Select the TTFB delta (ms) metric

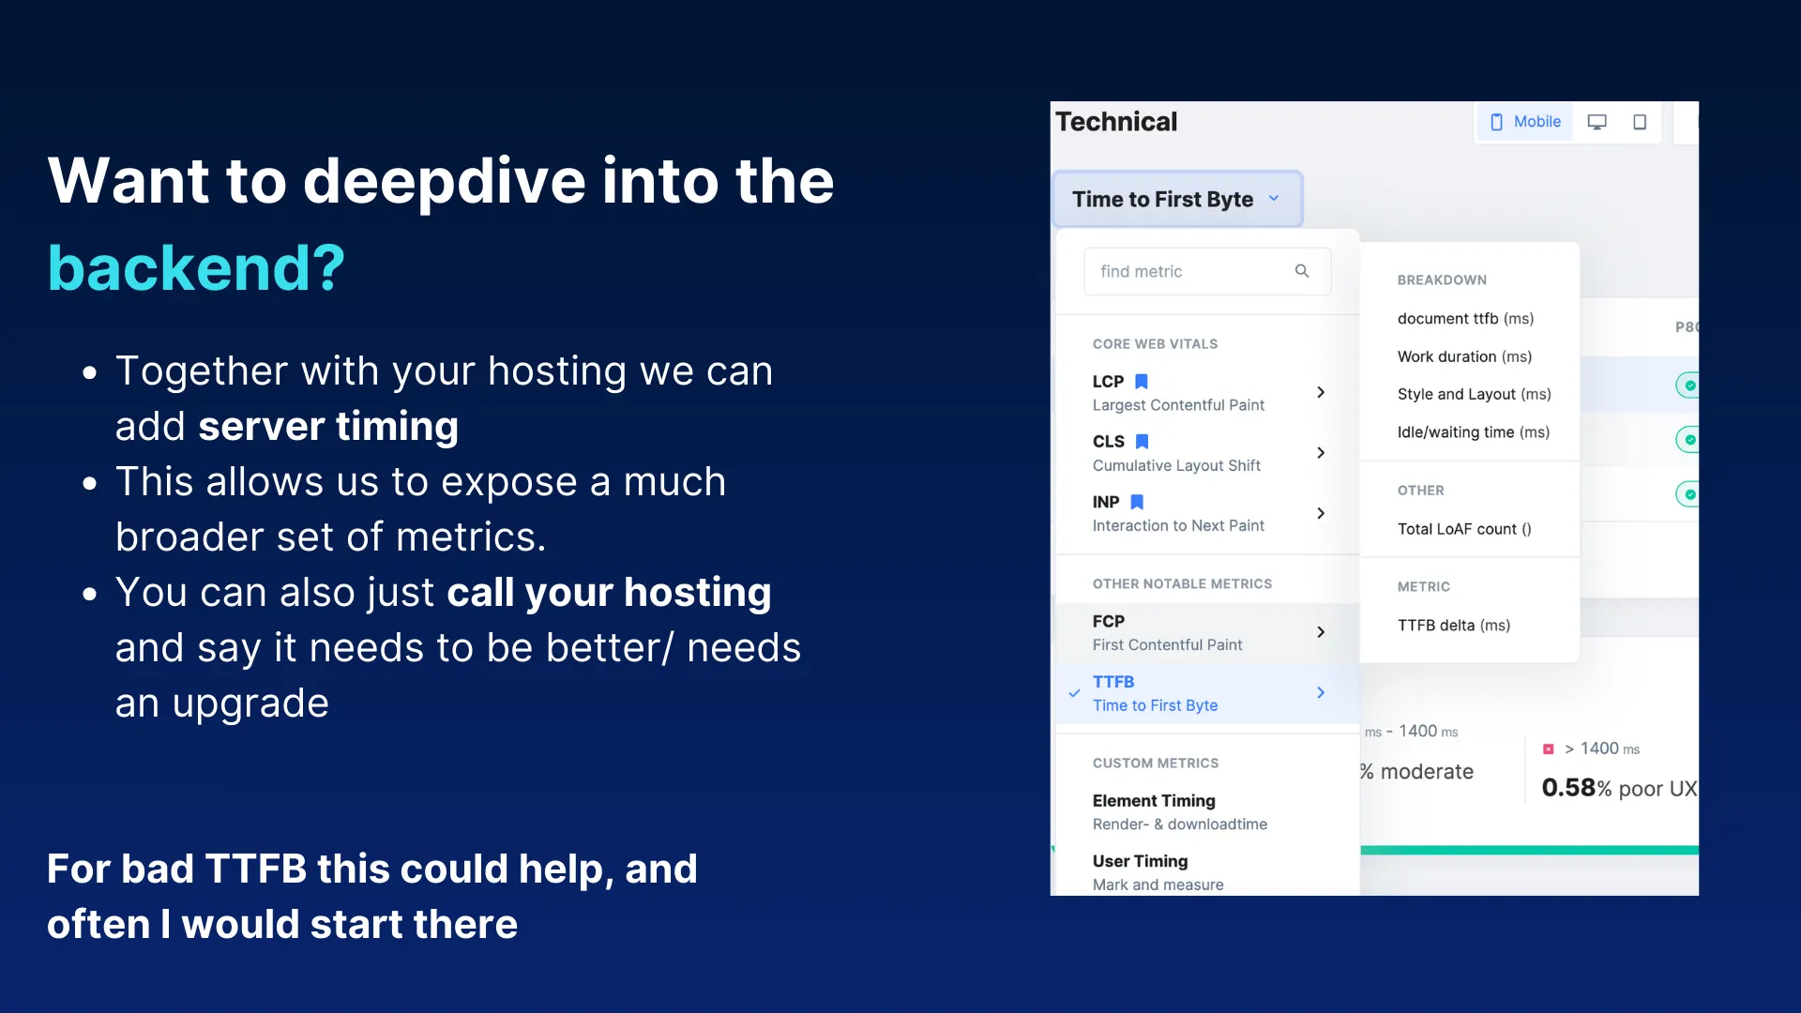point(1453,626)
